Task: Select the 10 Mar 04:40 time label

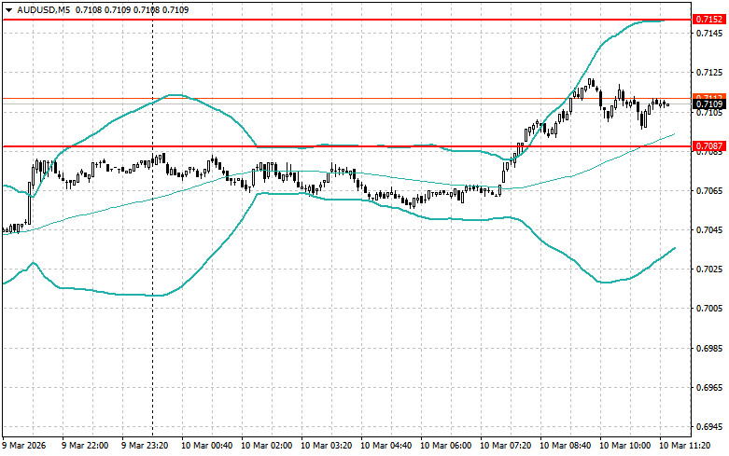Action: (386, 446)
